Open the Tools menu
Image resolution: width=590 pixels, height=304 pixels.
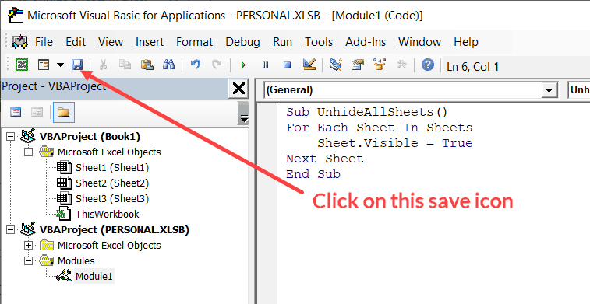319,42
